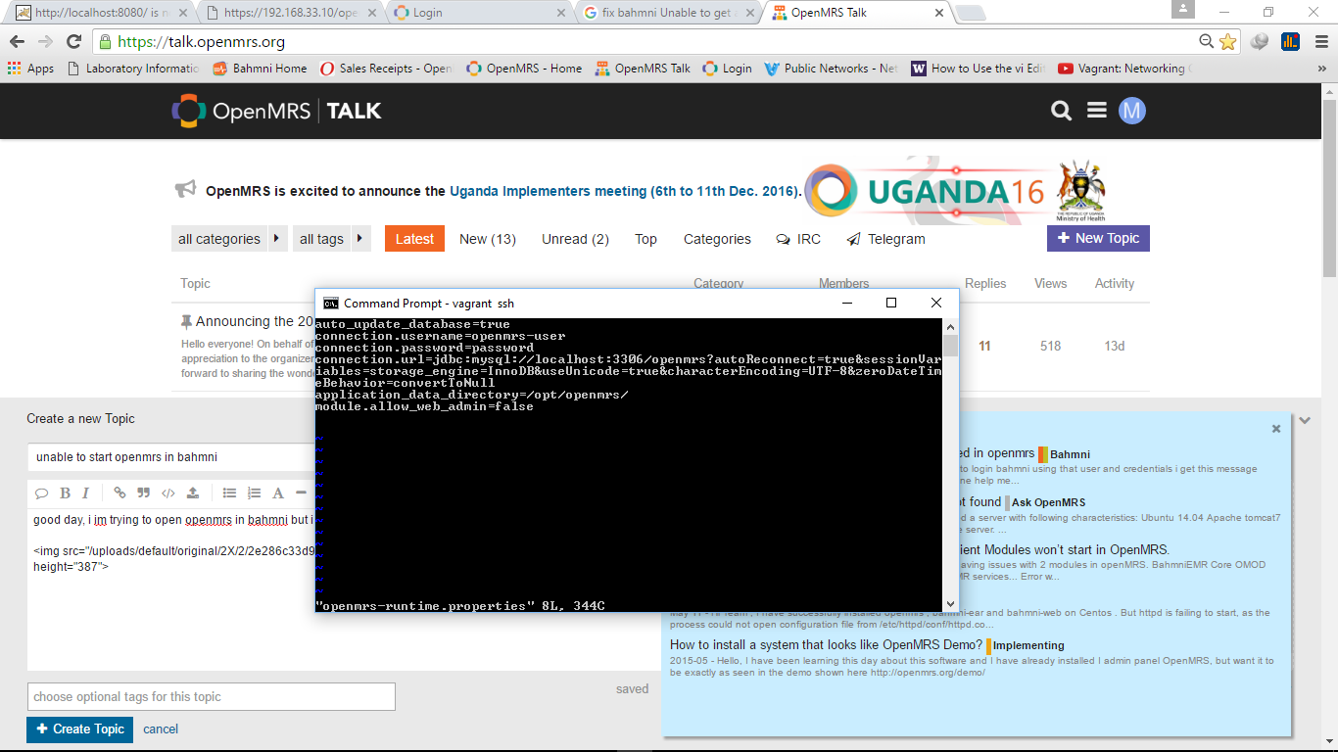Sort by the Views column header

[1050, 284]
